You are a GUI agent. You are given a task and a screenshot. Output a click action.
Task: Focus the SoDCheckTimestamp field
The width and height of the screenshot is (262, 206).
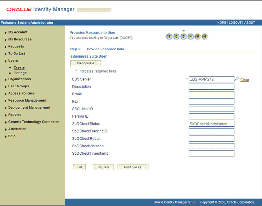[x=212, y=153]
